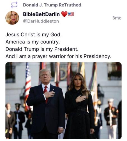Click the man's red tie in the photo
This screenshot has width=127, height=141.
pyautogui.click(x=46, y=93)
